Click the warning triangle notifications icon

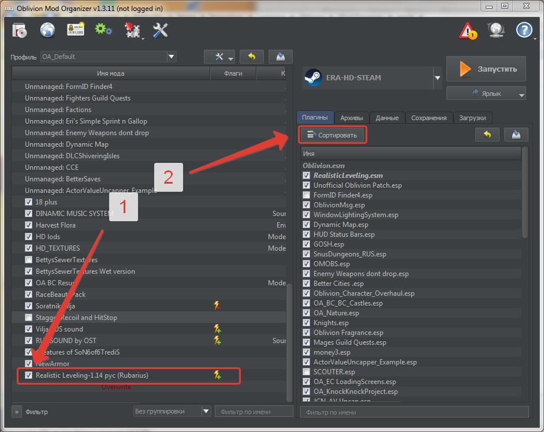point(468,31)
